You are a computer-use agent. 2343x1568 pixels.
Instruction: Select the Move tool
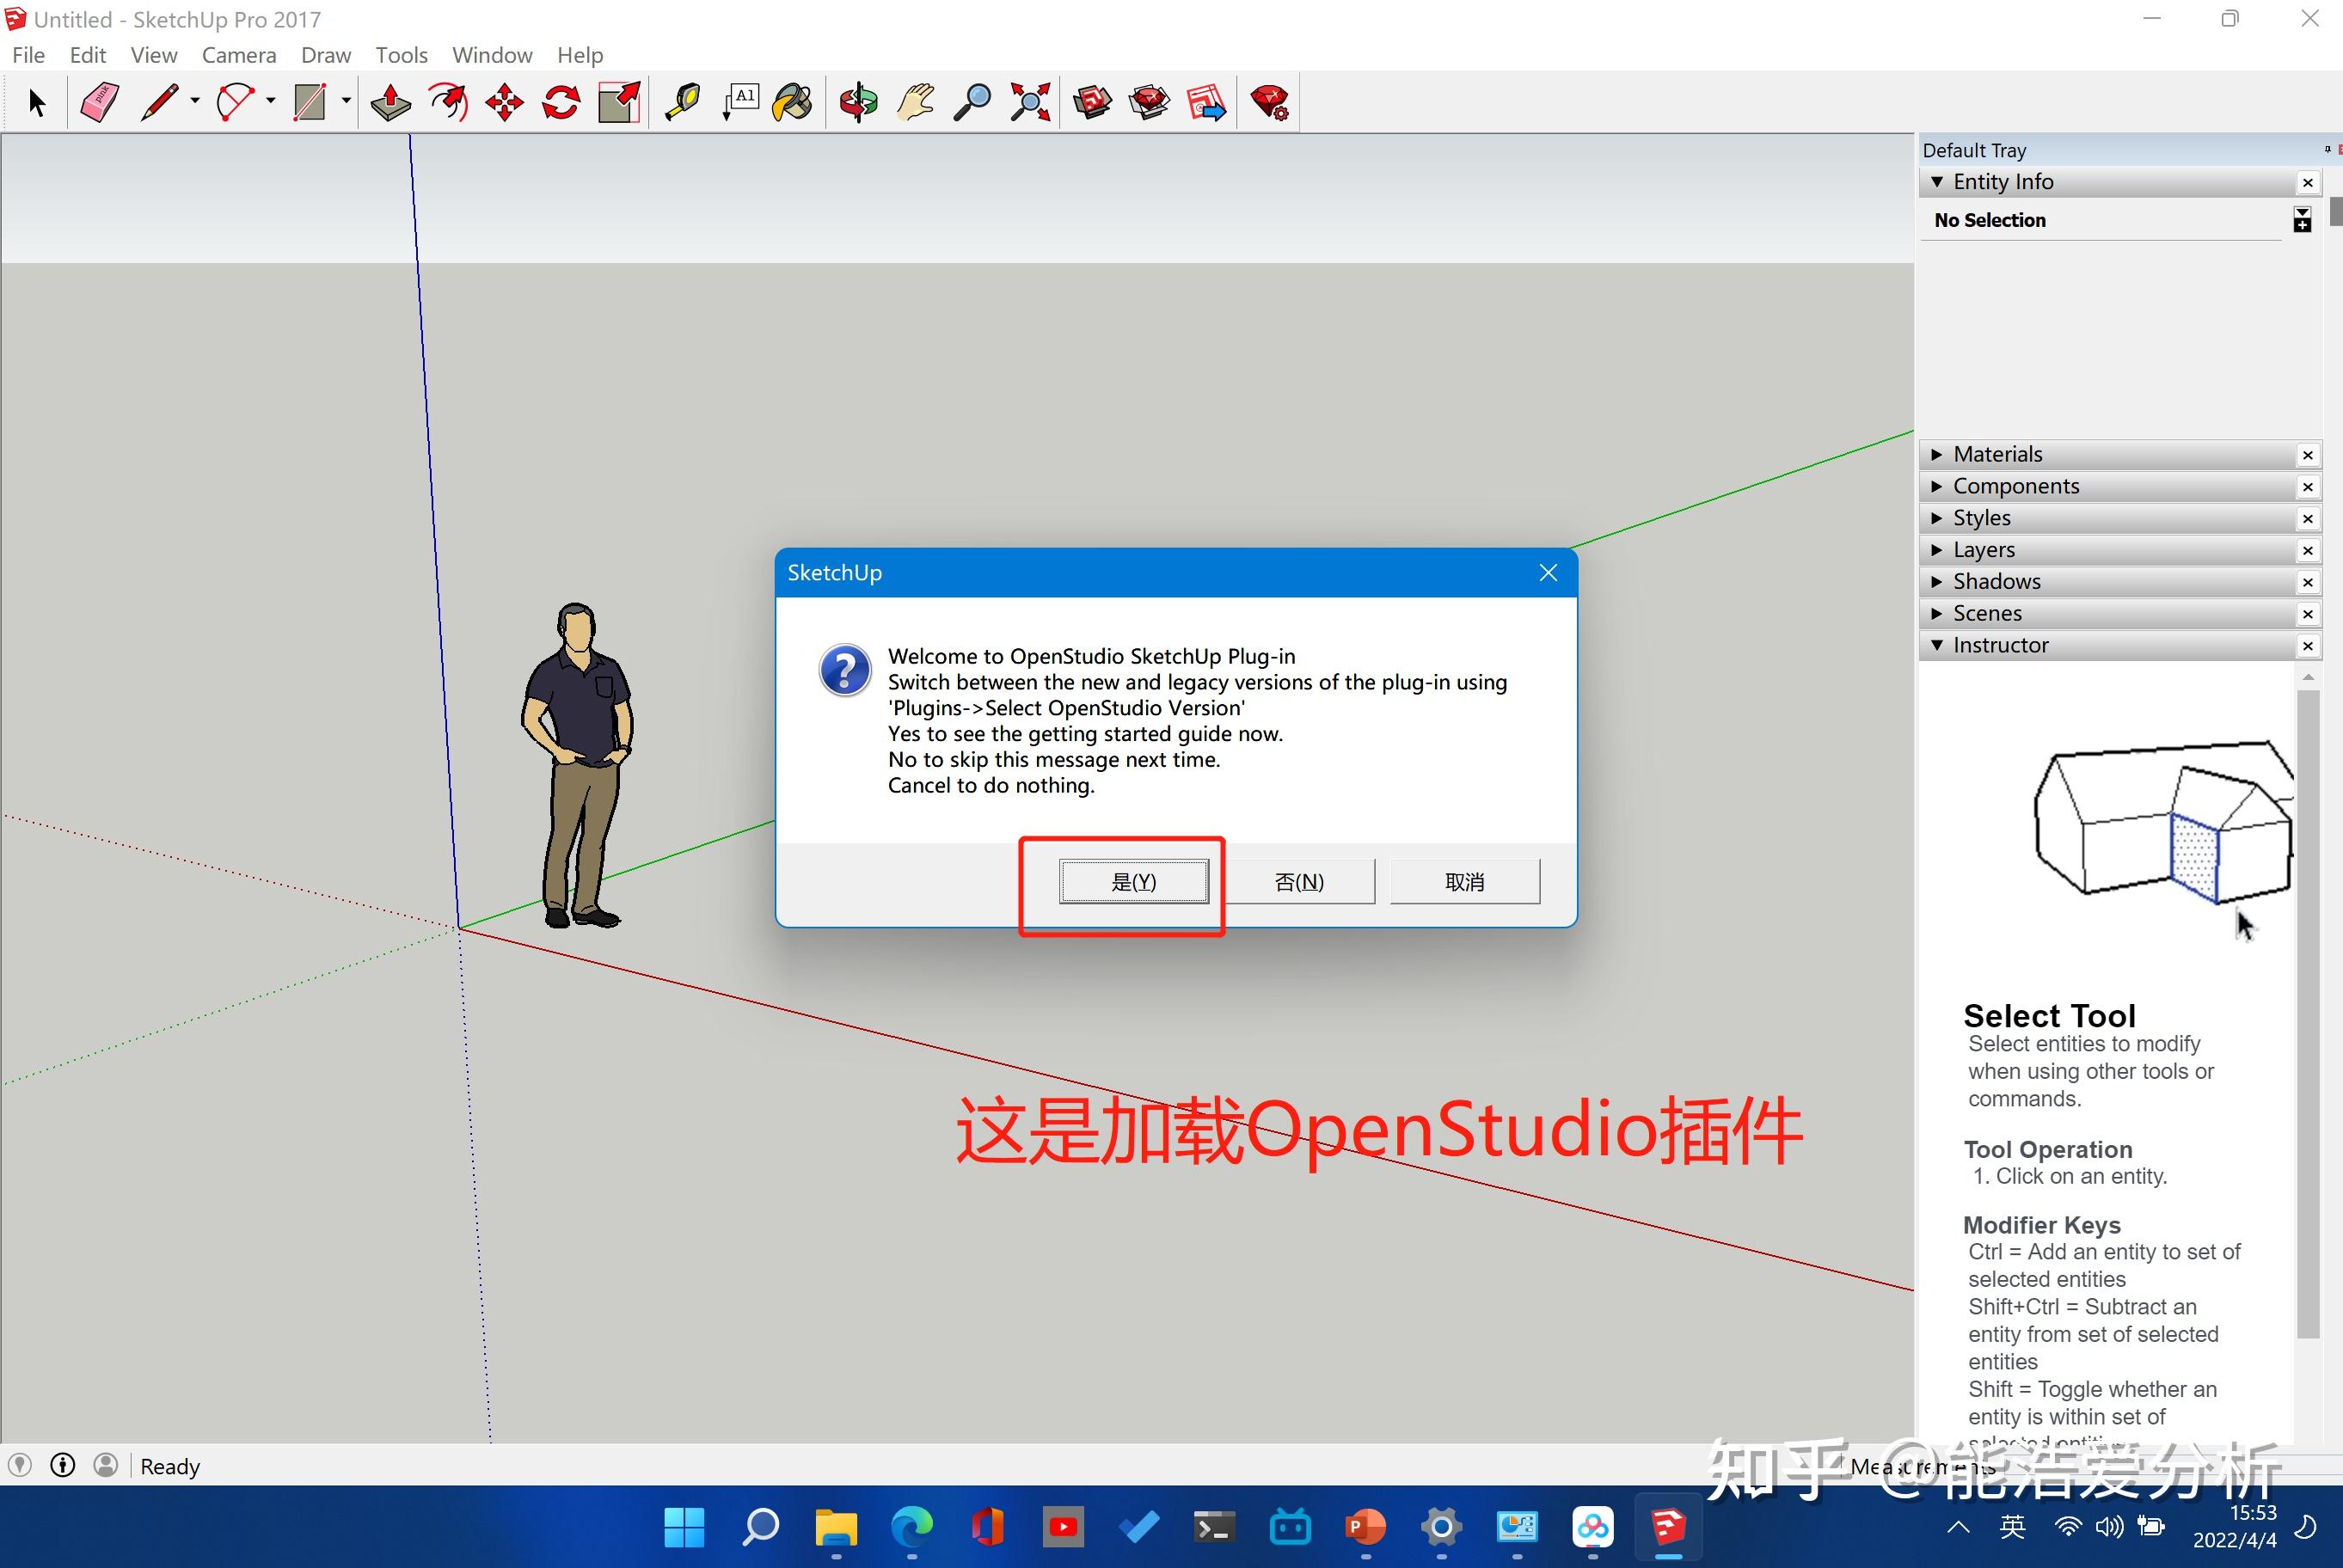[503, 102]
